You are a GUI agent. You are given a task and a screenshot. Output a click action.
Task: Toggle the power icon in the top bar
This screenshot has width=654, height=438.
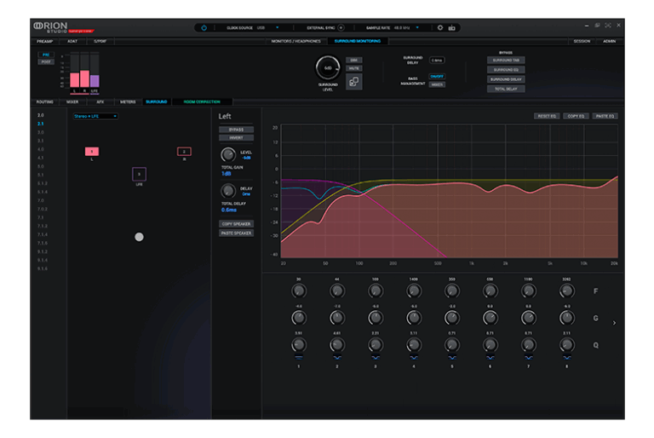pyautogui.click(x=204, y=28)
